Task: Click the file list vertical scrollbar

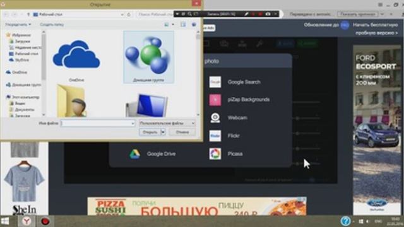Action: 198,73
